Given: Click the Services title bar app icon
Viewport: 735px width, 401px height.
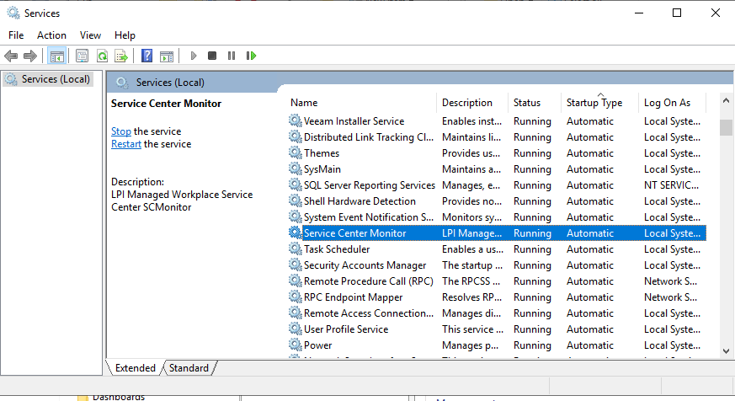Looking at the screenshot, I should pyautogui.click(x=13, y=13).
